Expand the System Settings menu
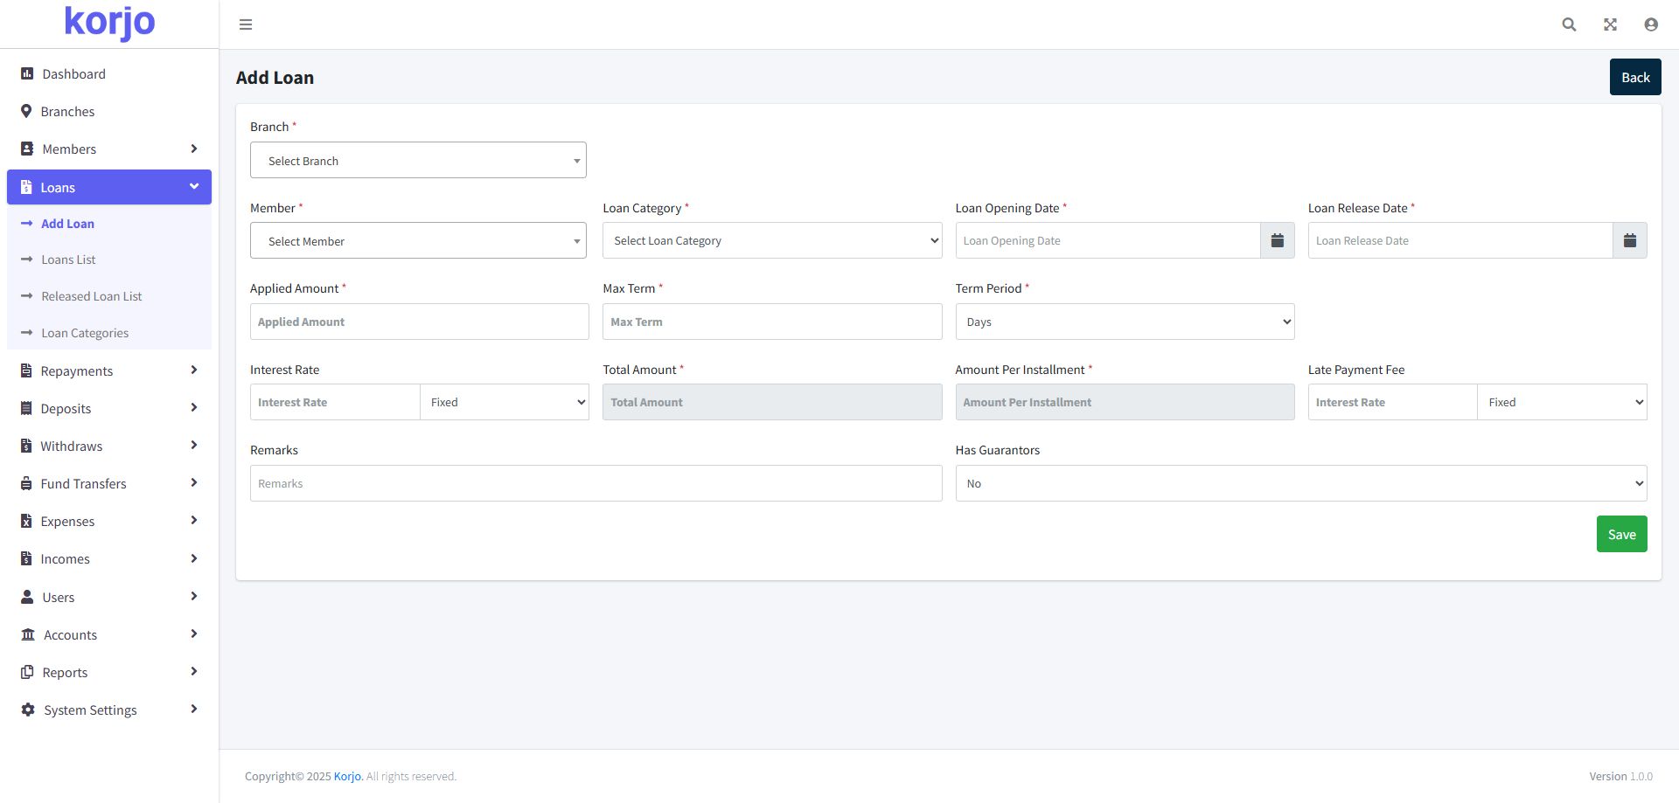Viewport: 1679px width, 803px height. (x=109, y=710)
